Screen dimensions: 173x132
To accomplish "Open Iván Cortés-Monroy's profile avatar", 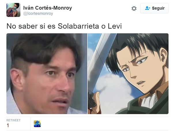I will click(13, 10).
